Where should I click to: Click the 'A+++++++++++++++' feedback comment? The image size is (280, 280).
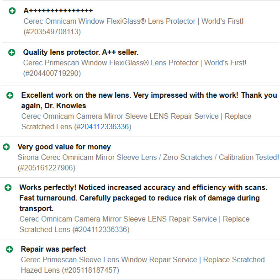[x=58, y=11]
